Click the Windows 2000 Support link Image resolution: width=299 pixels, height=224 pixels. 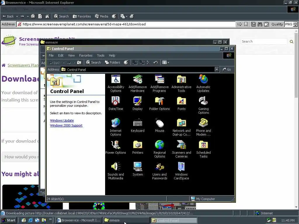(x=66, y=125)
